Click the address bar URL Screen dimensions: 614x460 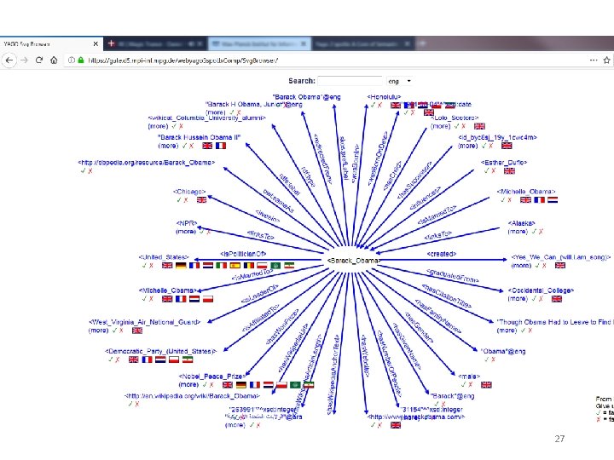[x=183, y=60]
